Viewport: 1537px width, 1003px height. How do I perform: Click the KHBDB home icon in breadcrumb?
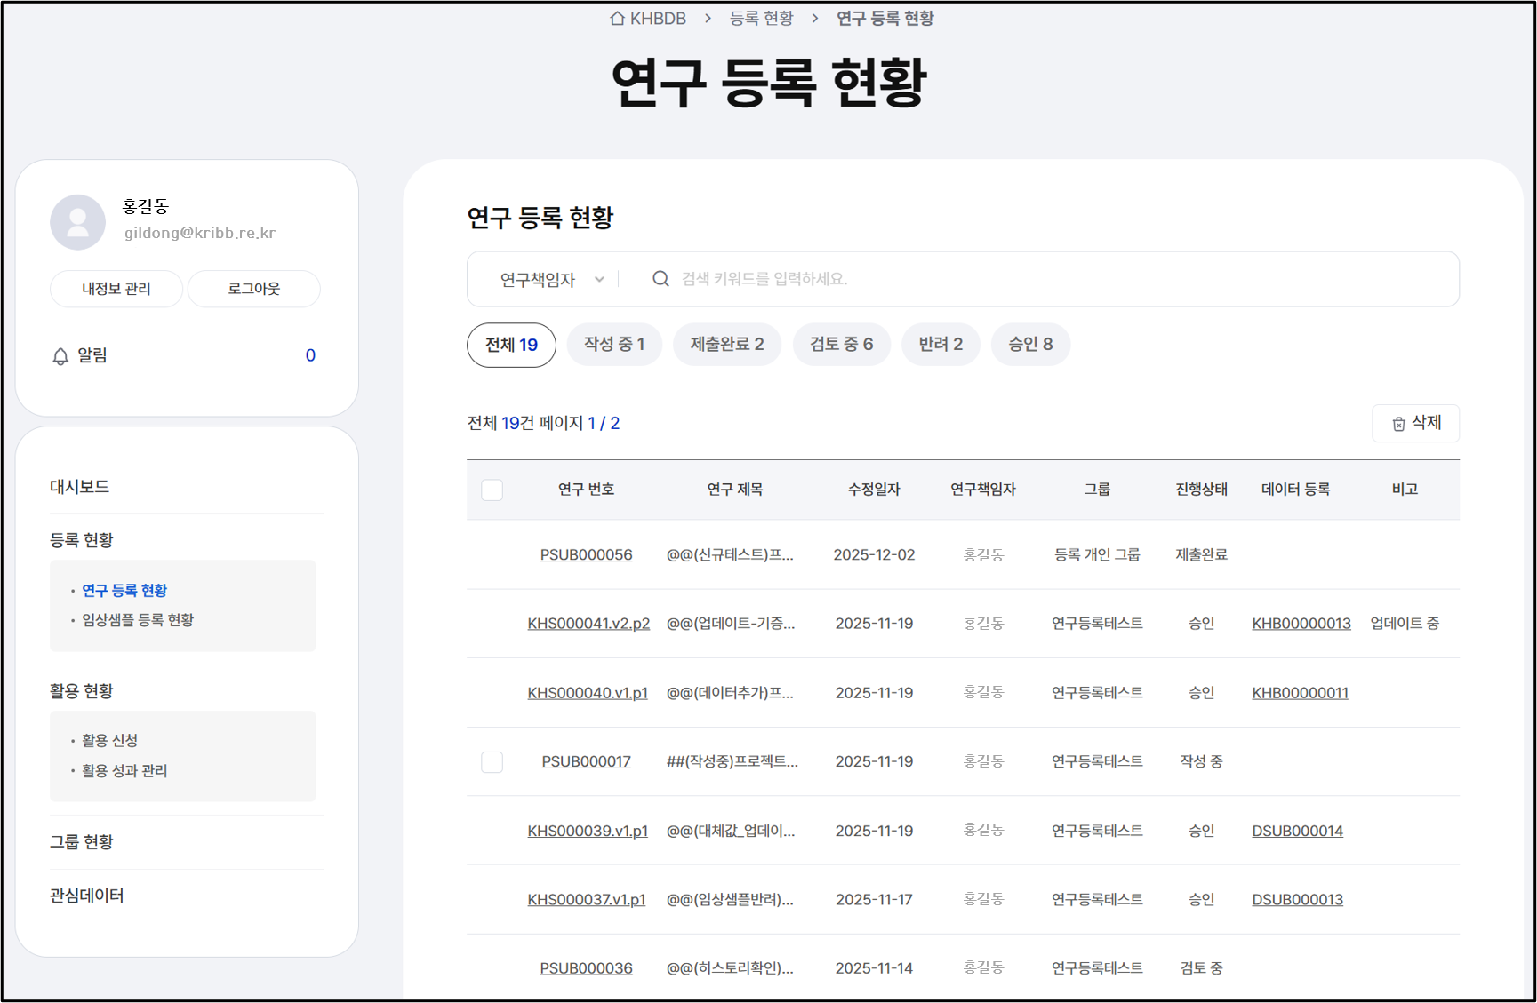(x=617, y=17)
